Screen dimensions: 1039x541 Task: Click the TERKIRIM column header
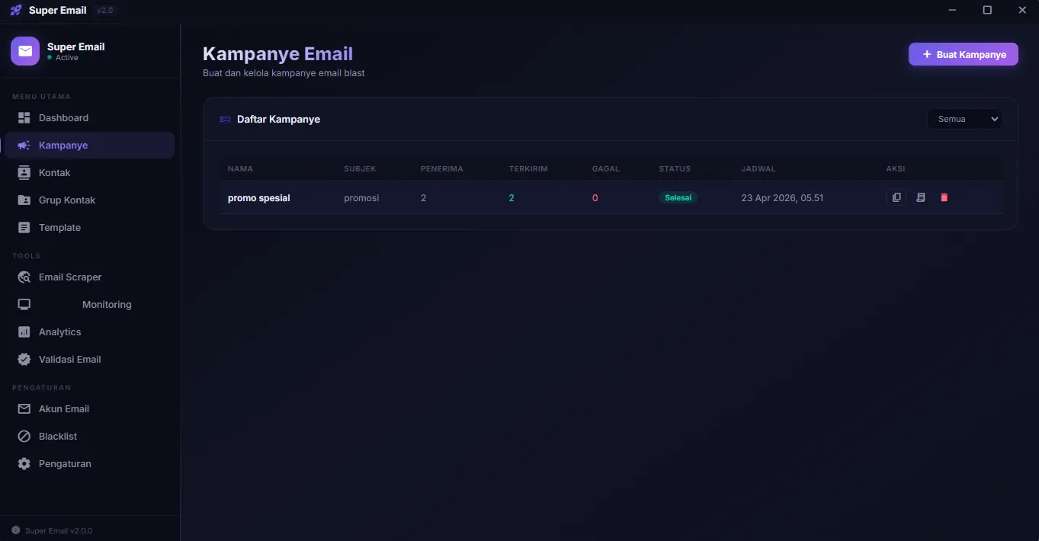tap(528, 168)
